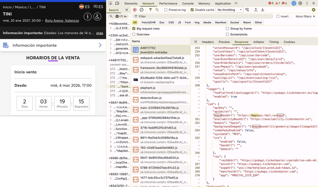Open the blue AI assistance icon
This screenshot has width=318, height=187.
[x=294, y=3]
